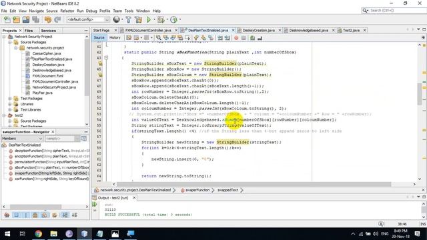This screenshot has height=240, width=427.
Task: Click the Profile Project clock icon
Action: (x=173, y=19)
